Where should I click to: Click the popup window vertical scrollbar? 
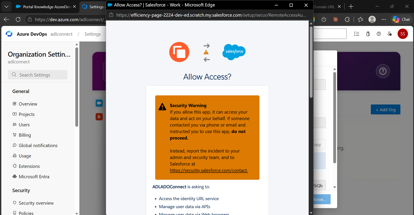pos(311,62)
